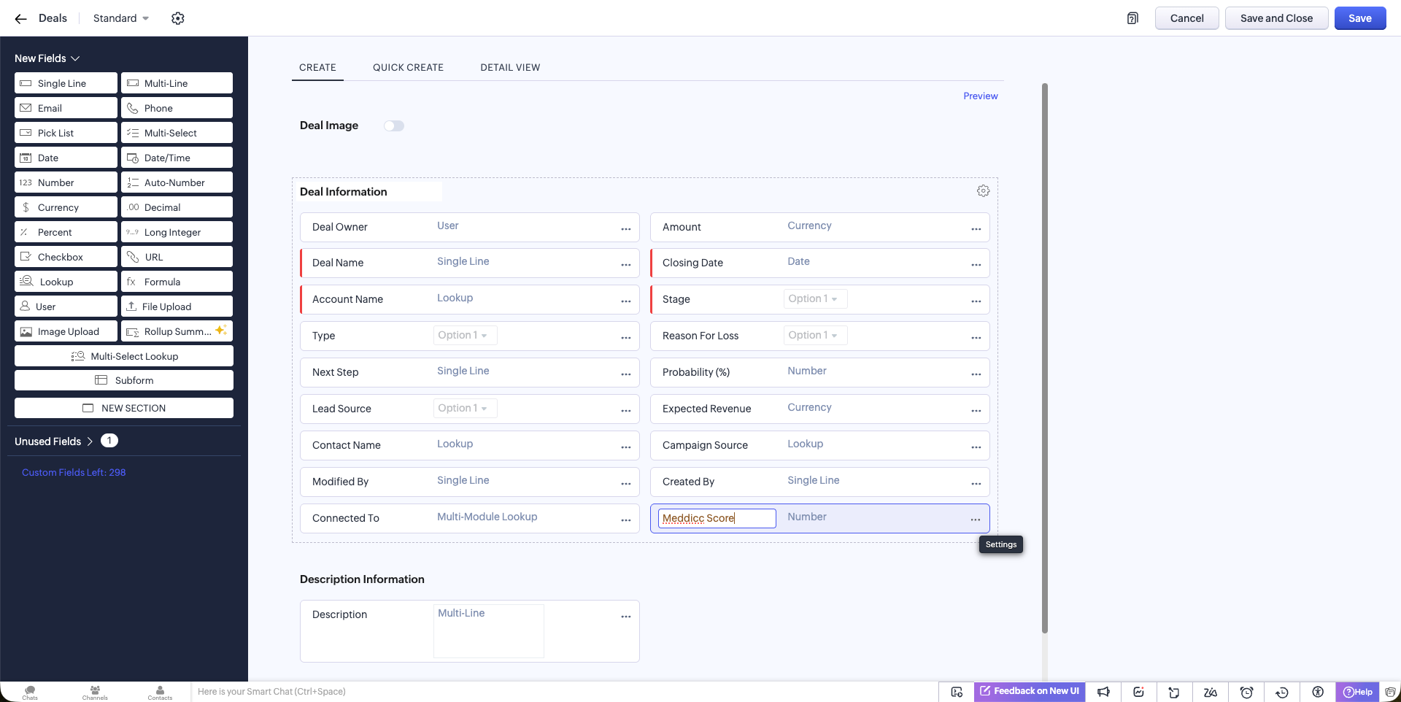Toggle the Deal Image switch
Screen dimensions: 1401x702
tap(394, 126)
